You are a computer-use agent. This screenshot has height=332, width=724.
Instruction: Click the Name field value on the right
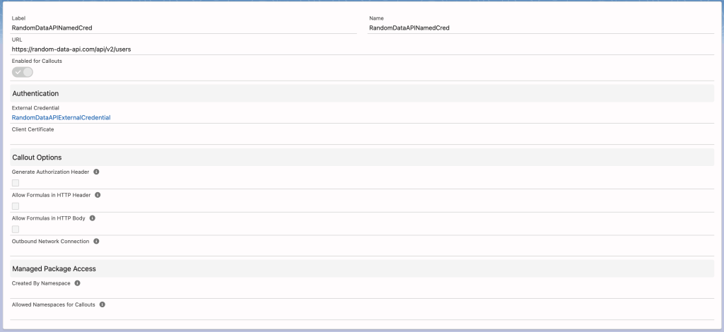[409, 28]
